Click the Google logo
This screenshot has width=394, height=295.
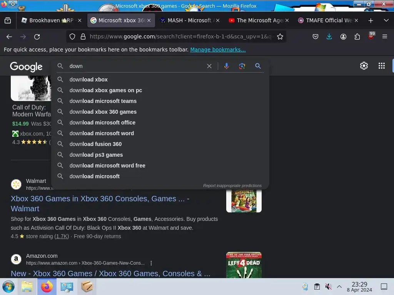26,66
